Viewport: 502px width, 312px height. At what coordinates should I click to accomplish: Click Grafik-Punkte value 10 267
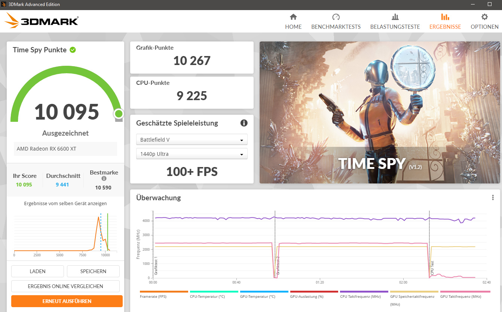tap(192, 61)
